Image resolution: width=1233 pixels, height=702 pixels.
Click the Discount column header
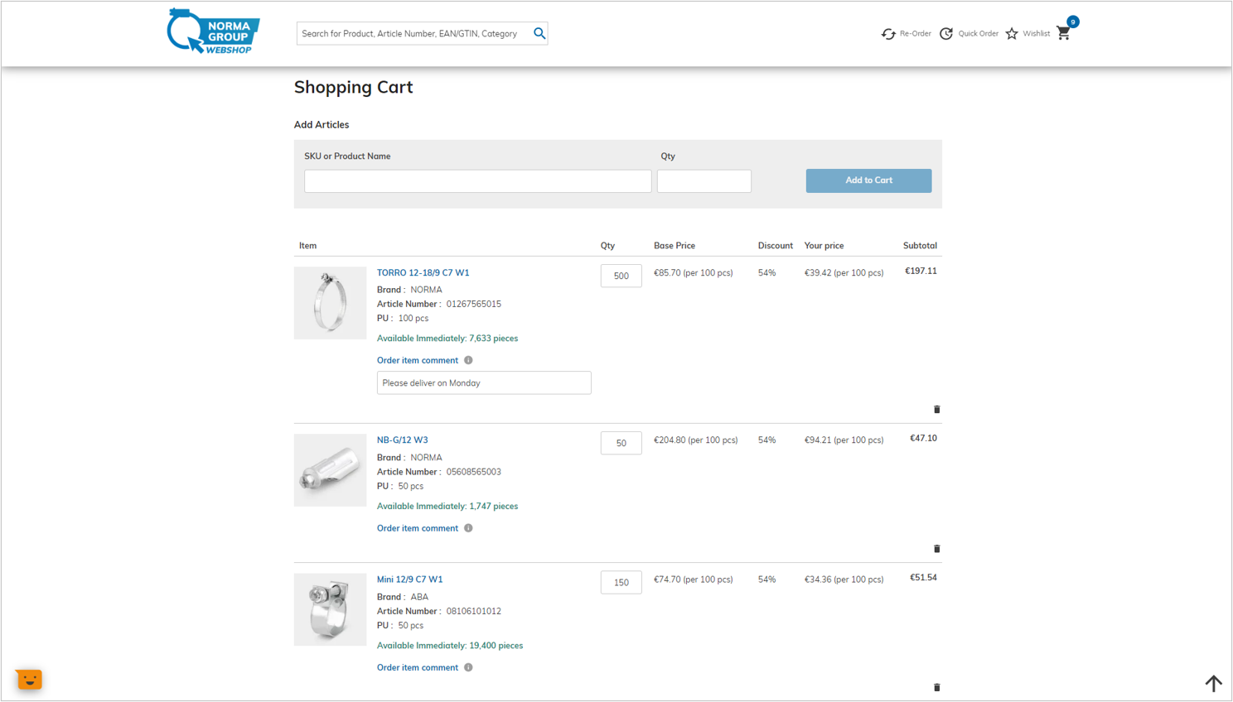click(775, 246)
